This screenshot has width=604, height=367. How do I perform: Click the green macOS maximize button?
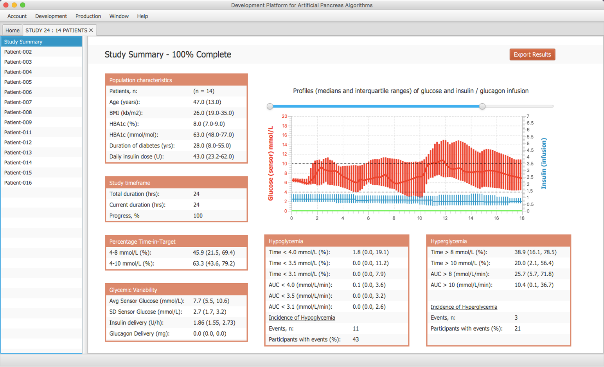(23, 5)
